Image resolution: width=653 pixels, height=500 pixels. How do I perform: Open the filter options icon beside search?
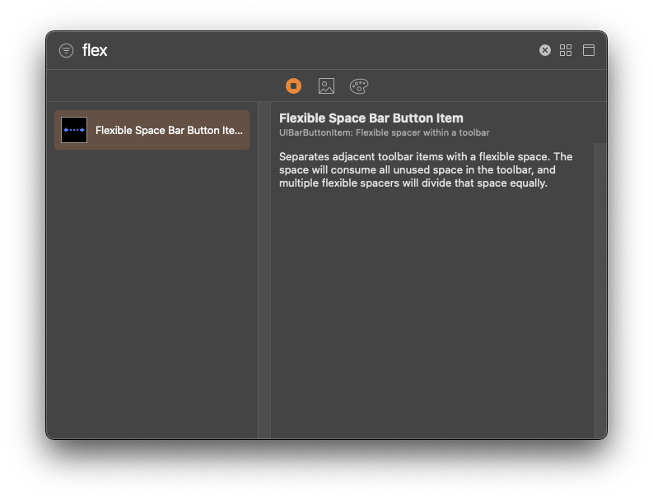[x=66, y=50]
